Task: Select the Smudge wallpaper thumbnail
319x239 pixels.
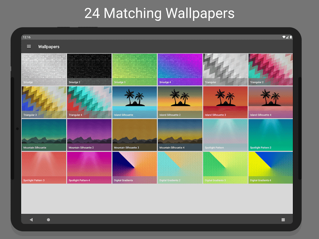Action: [x=44, y=69]
